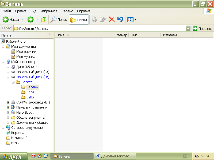Screen dimensions: 214x160
Task: Select Документы - общак in the tree
Action: pyautogui.click(x=32, y=123)
